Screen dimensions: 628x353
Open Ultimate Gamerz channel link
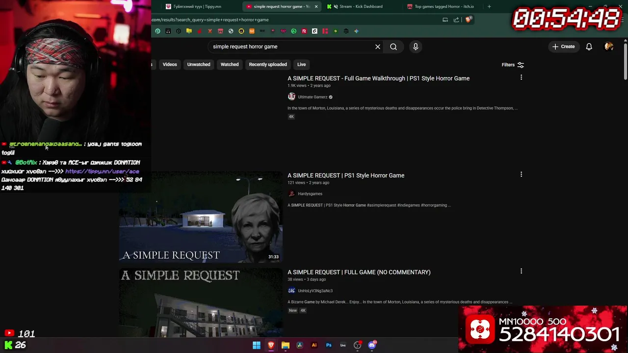pyautogui.click(x=313, y=97)
